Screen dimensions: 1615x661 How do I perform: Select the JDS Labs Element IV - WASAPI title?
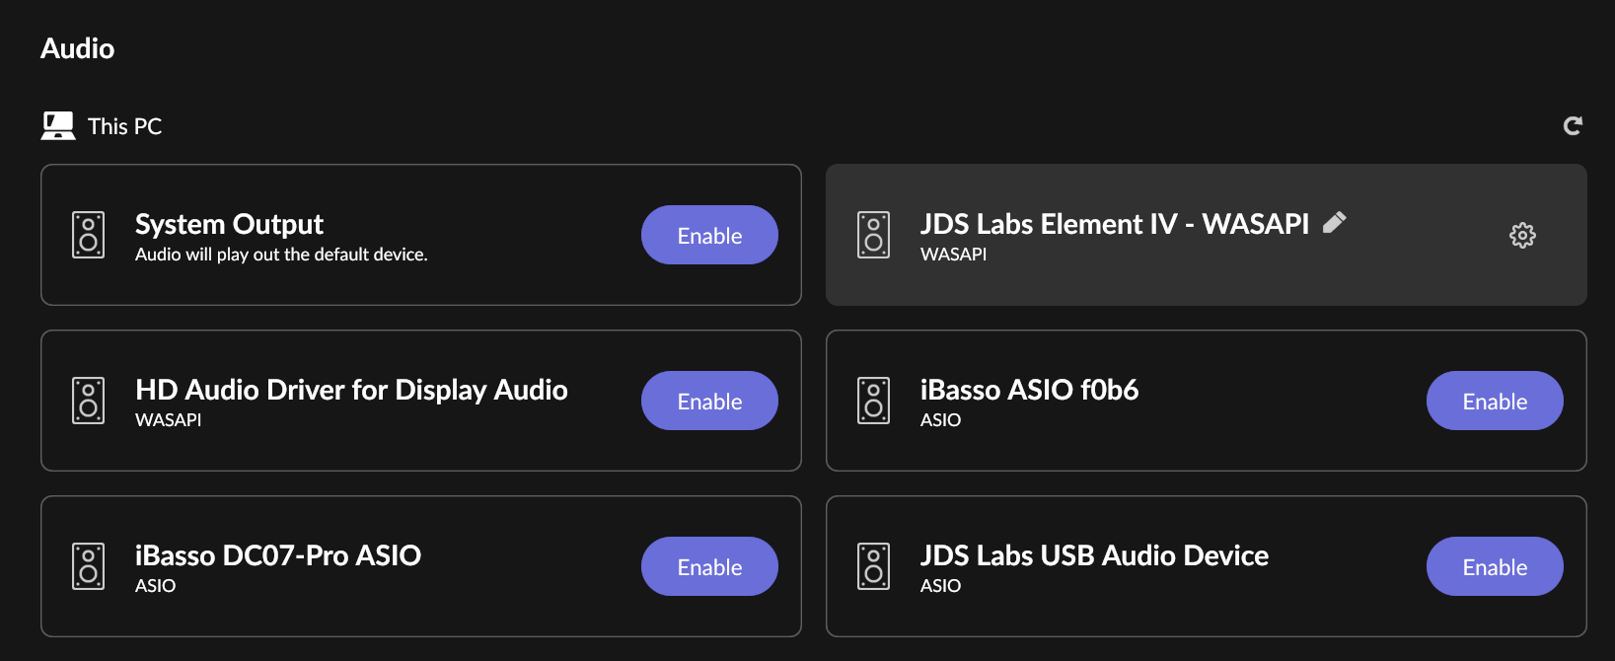click(x=1114, y=224)
